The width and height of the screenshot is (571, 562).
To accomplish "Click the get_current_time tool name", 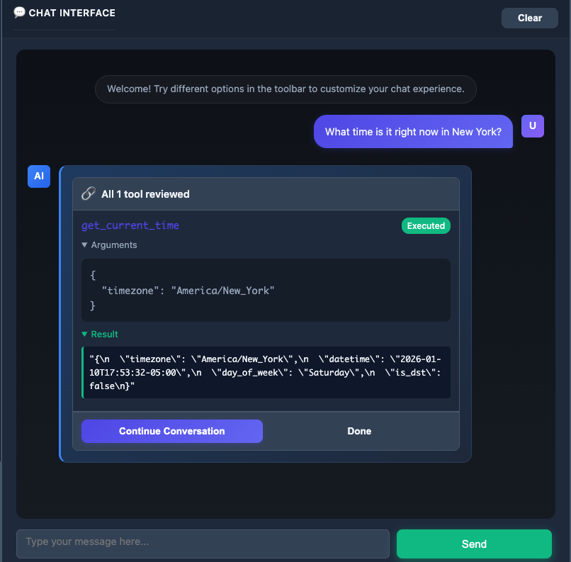I will click(130, 226).
